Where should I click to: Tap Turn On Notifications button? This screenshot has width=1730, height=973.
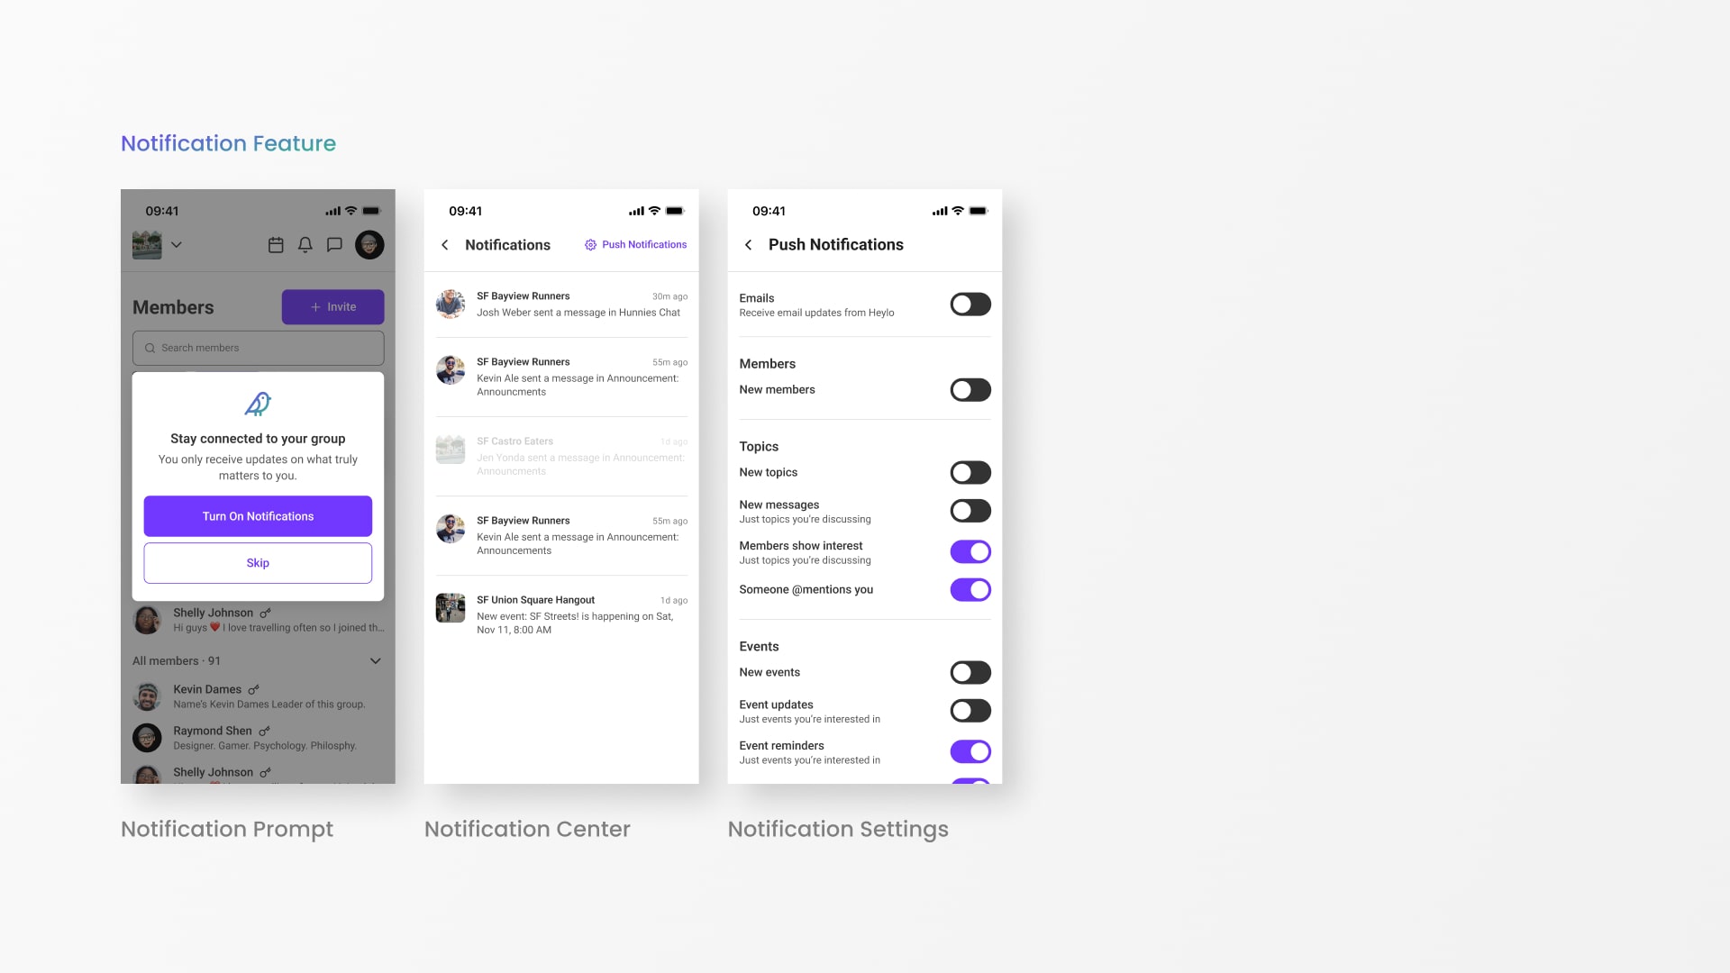coord(258,515)
